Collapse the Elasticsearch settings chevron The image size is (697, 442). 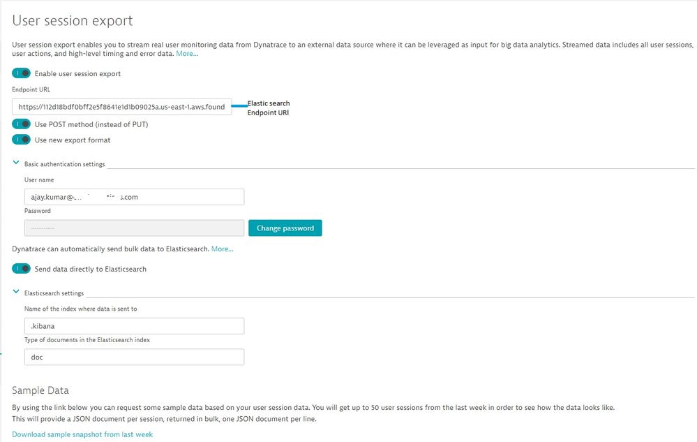point(16,293)
